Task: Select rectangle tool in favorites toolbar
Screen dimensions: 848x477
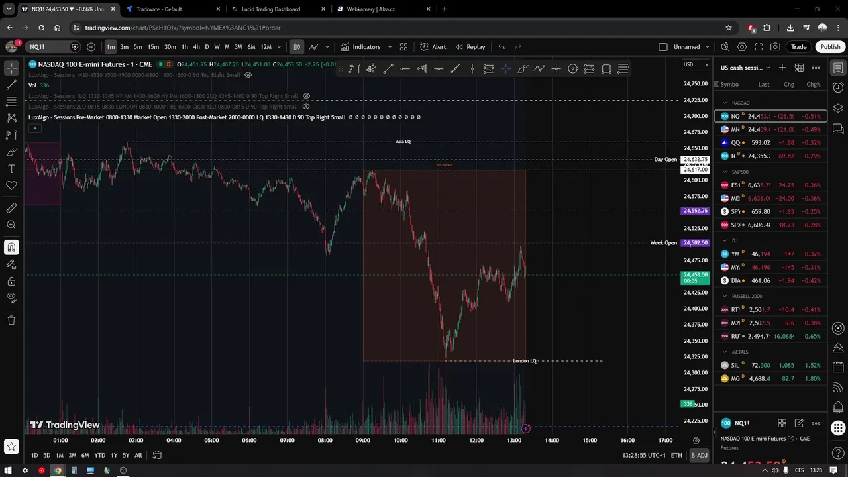Action: click(606, 68)
